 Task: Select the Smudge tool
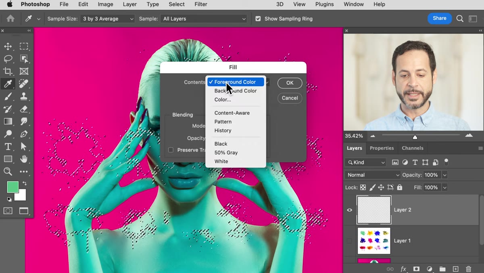pos(24,122)
